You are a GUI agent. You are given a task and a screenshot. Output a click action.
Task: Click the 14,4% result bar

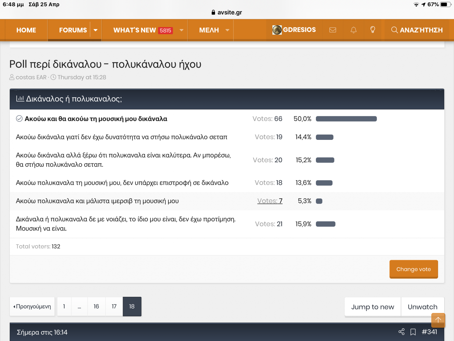coord(324,137)
